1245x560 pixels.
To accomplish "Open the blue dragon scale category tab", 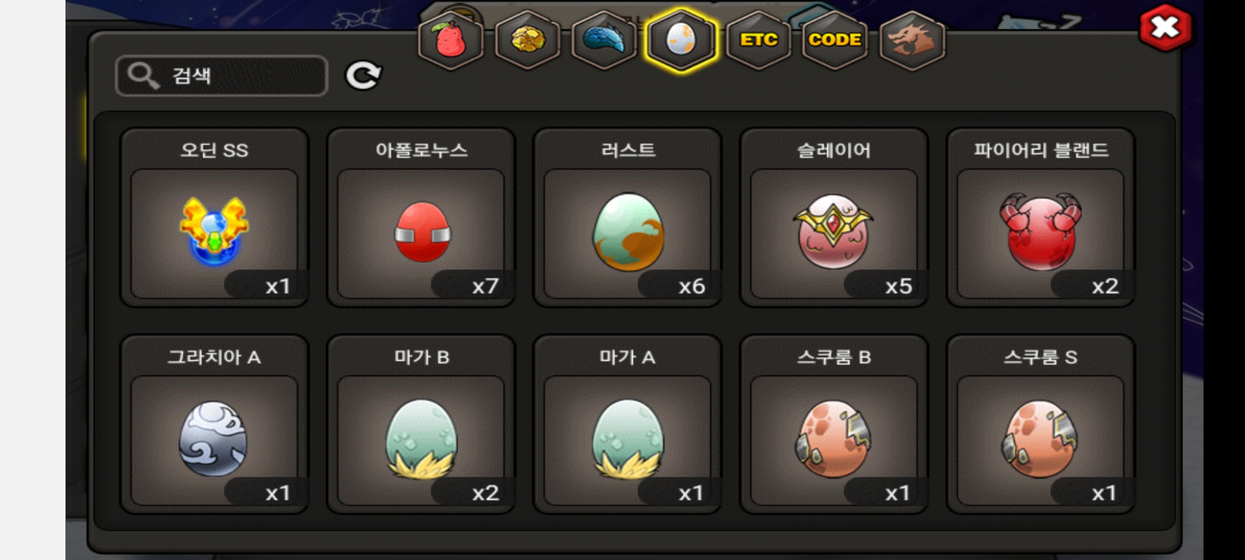I will tap(604, 40).
